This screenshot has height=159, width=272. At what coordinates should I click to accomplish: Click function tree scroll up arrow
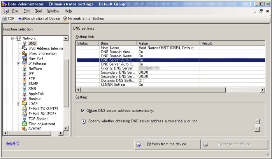coord(66,39)
